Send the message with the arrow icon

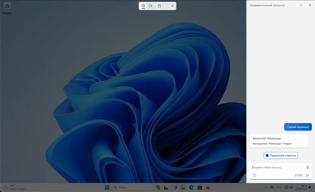pos(307,175)
